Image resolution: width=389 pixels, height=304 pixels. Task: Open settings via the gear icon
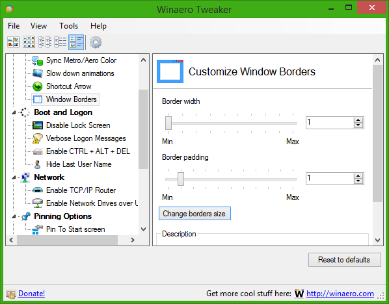click(96, 42)
